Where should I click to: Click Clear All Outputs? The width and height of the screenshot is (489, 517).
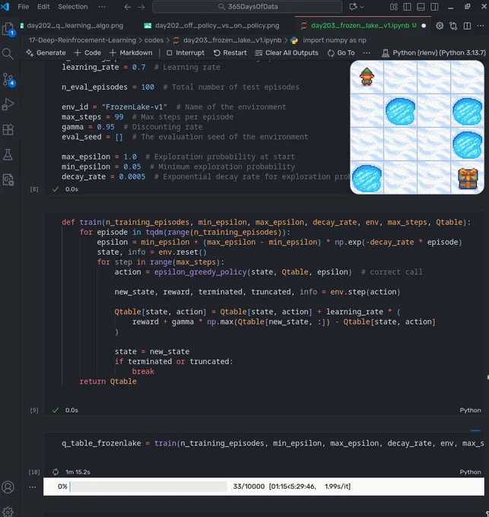point(287,52)
